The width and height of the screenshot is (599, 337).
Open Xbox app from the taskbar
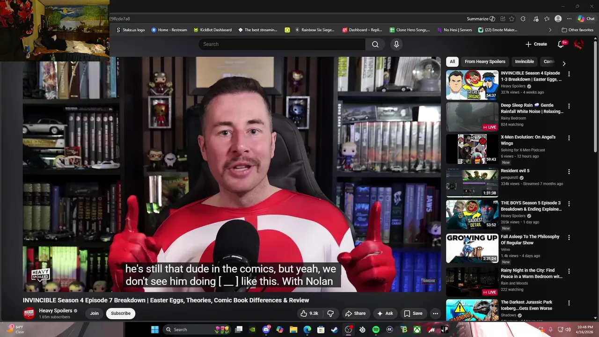pyautogui.click(x=417, y=330)
